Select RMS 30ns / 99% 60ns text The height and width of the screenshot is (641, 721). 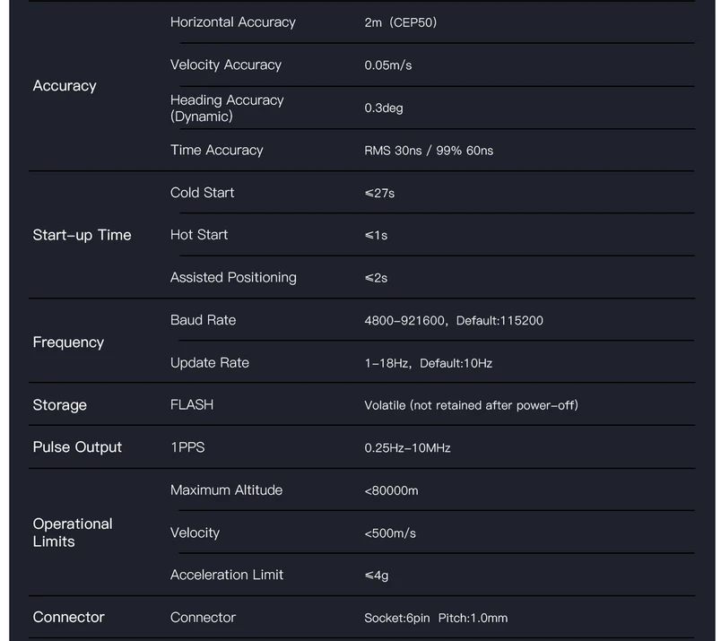pyautogui.click(x=429, y=151)
